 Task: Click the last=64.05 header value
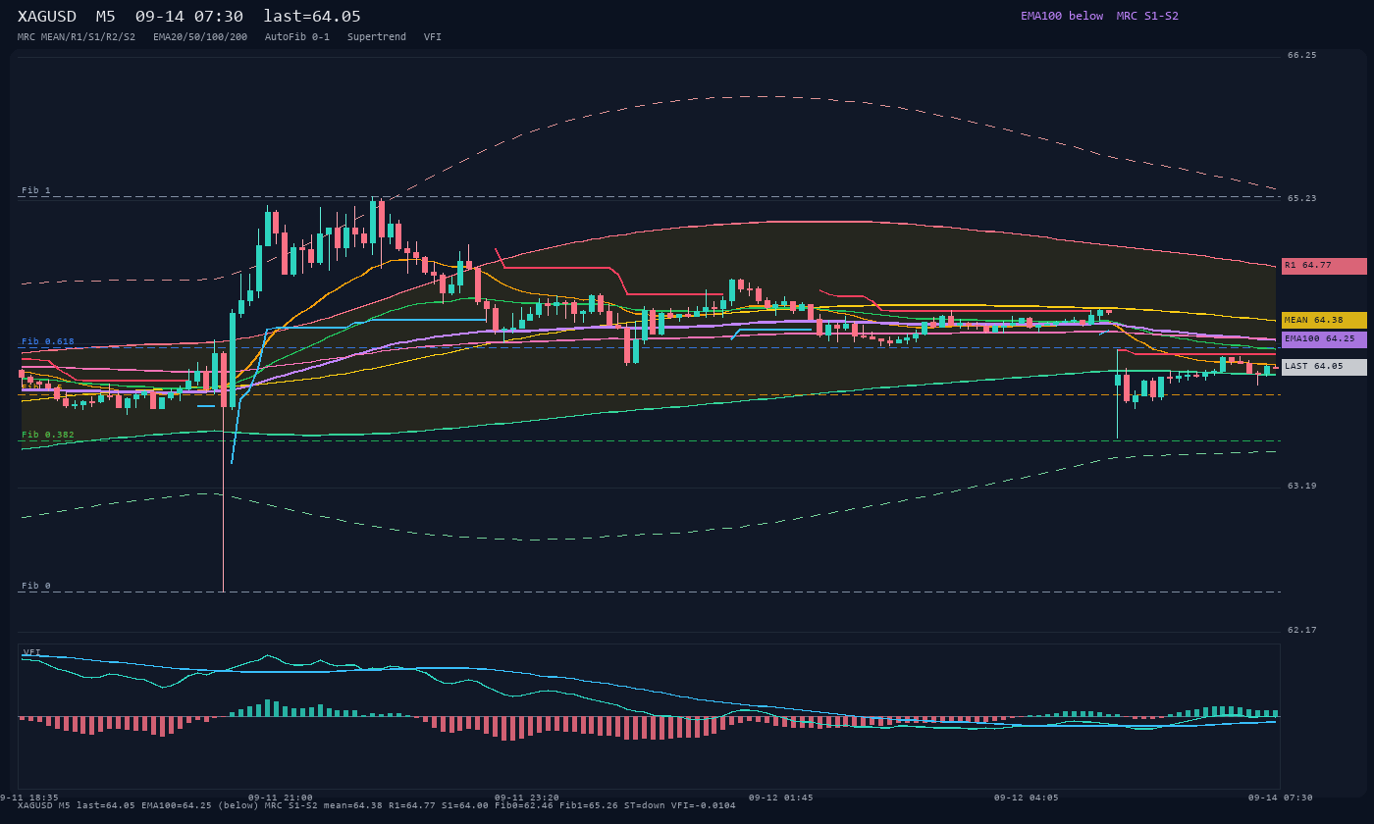(312, 17)
